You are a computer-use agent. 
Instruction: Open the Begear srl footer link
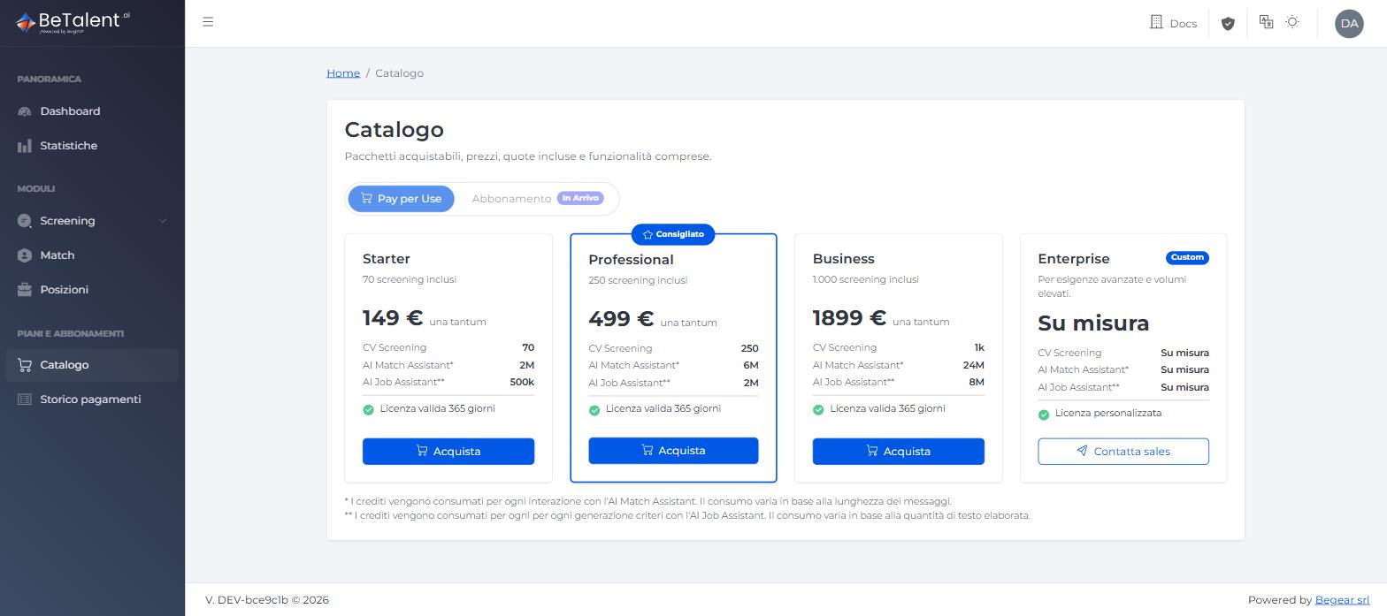coord(1342,600)
